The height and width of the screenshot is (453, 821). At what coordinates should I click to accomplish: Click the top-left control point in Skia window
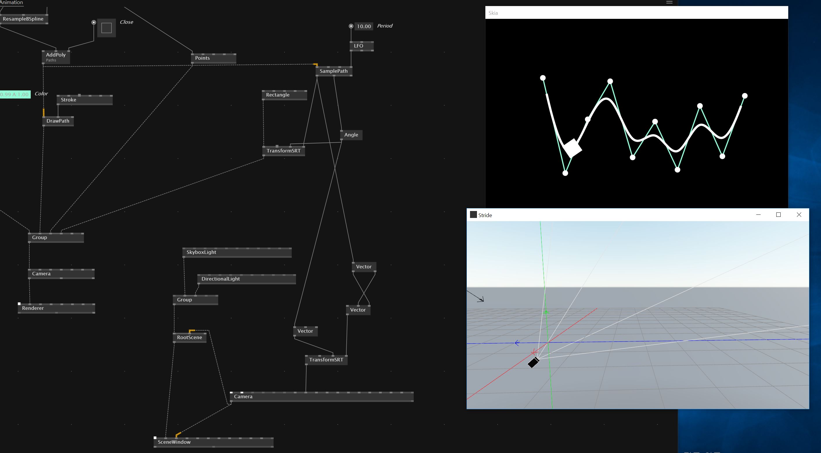click(543, 78)
